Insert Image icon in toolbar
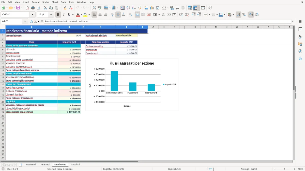The height and width of the screenshot is (171, 305). click(x=146, y=8)
